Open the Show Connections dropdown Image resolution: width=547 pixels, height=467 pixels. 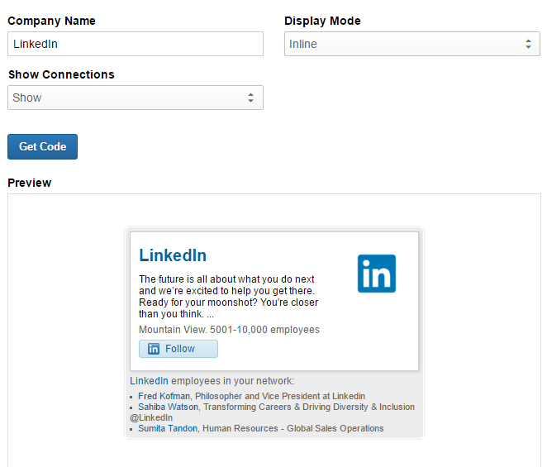(136, 98)
